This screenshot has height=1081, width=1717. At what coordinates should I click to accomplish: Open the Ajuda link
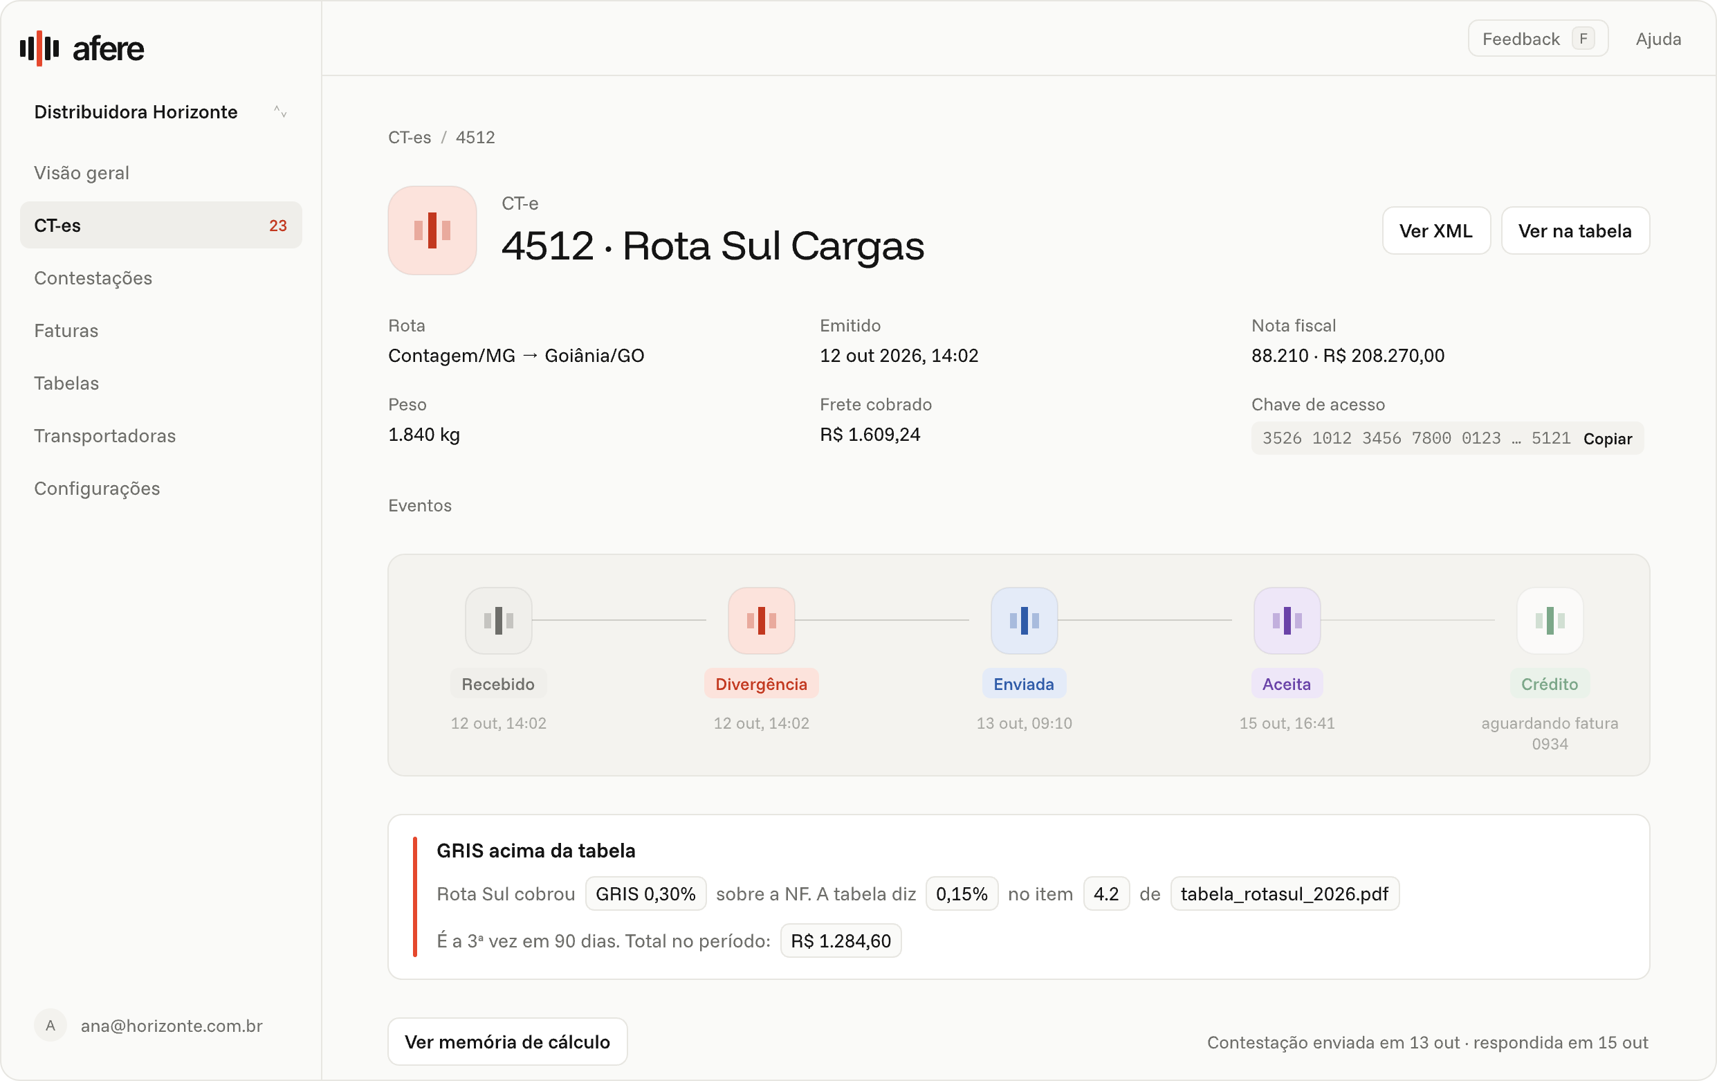1658,39
